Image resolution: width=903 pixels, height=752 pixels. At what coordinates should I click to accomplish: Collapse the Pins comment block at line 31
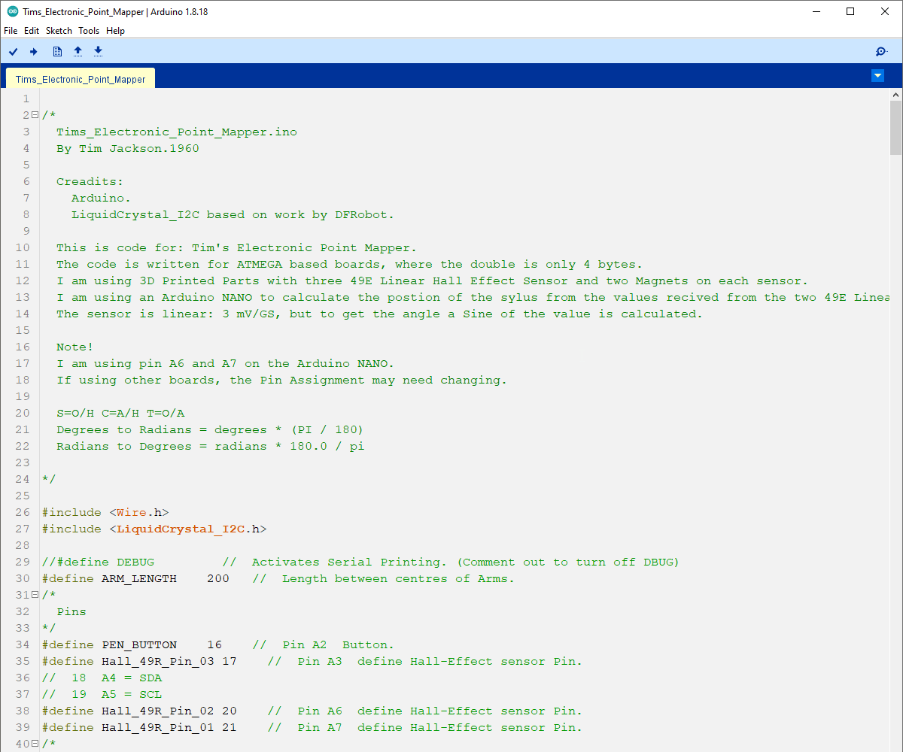(x=34, y=594)
